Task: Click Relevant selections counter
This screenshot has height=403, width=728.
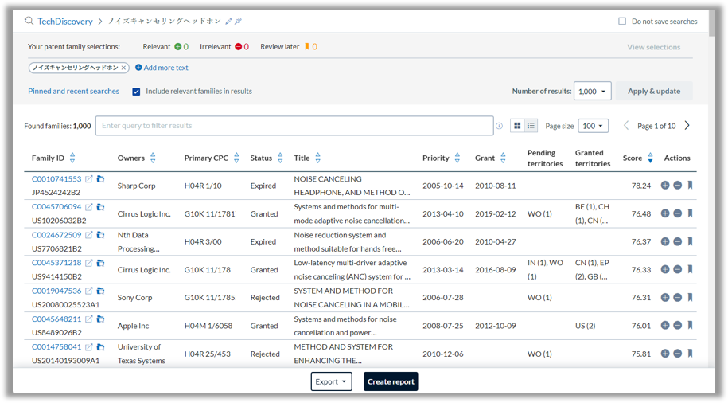Action: pos(165,46)
